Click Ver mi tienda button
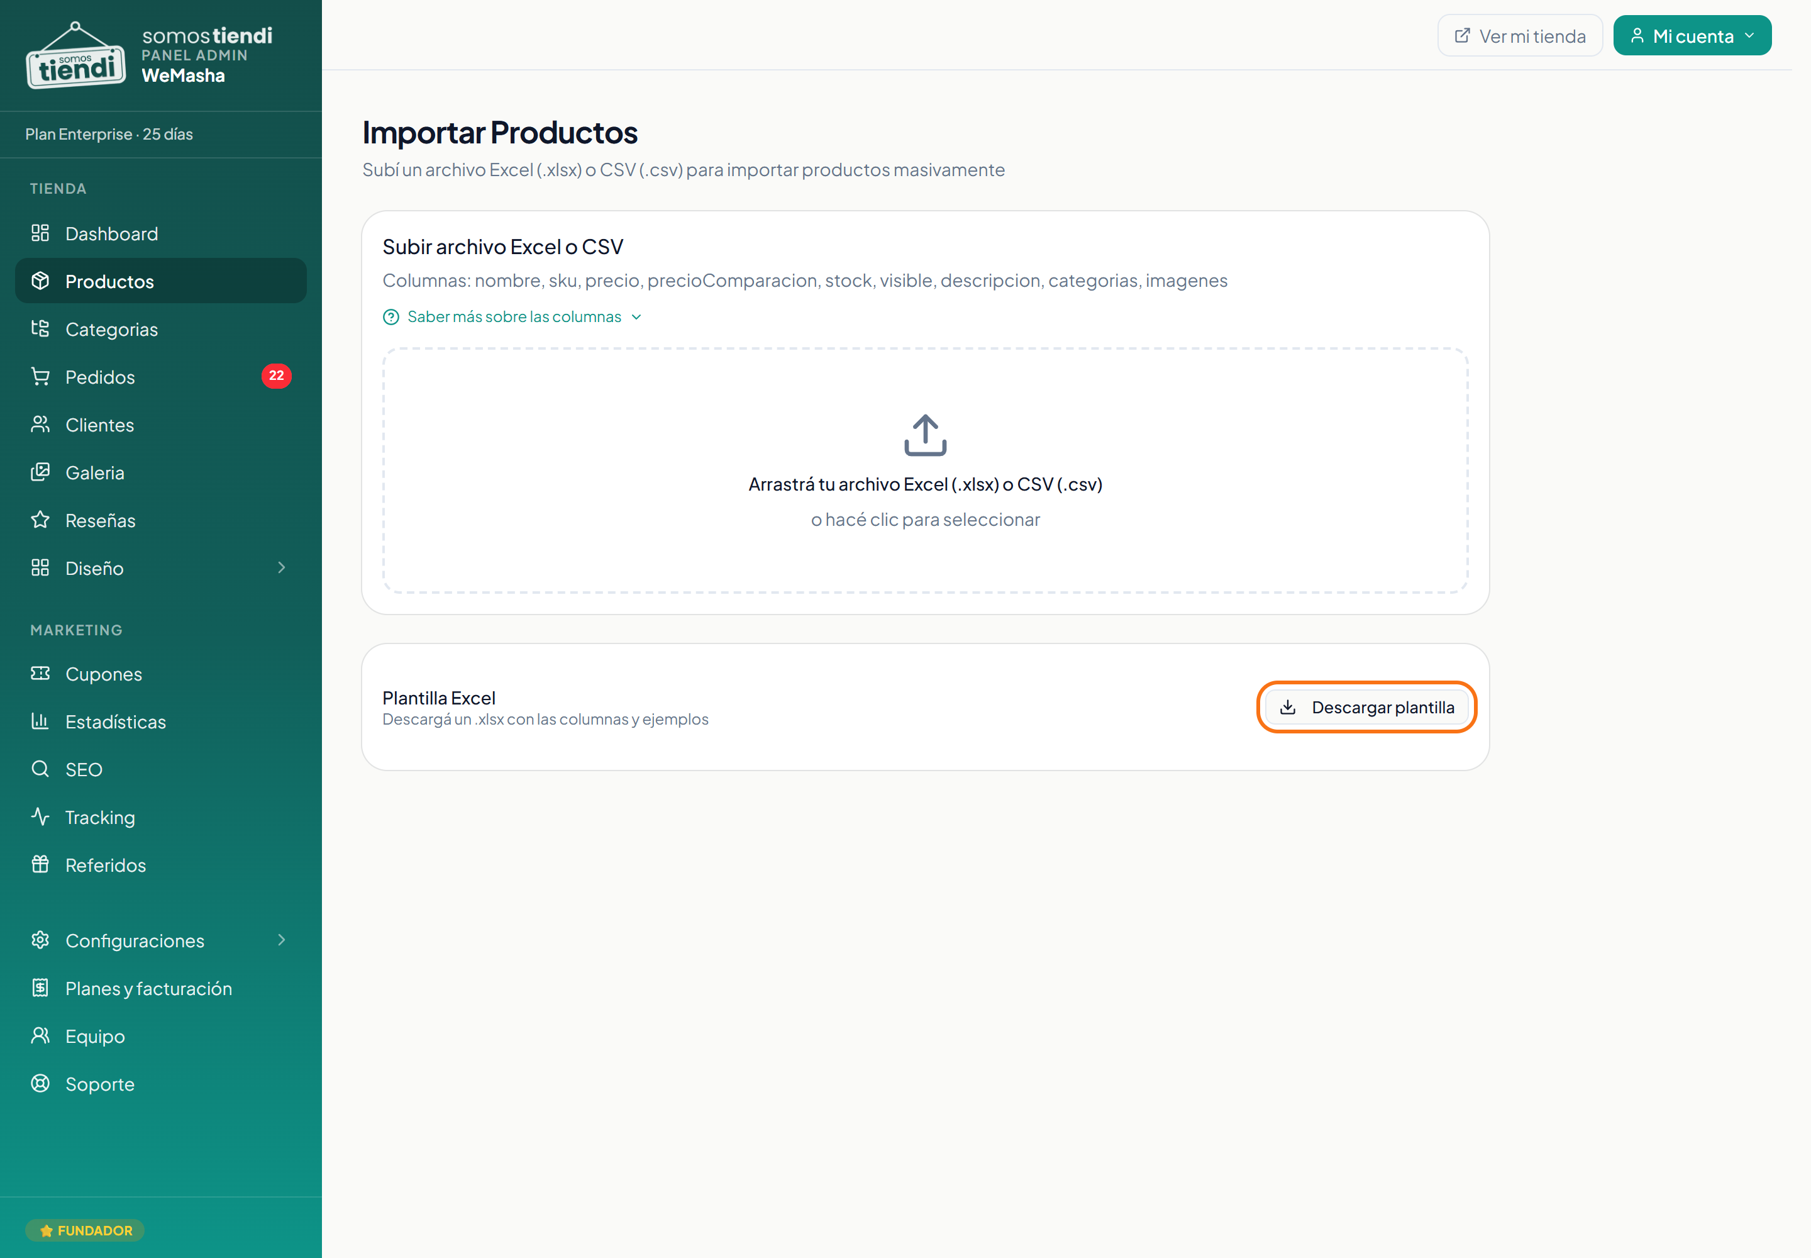 [x=1519, y=35]
